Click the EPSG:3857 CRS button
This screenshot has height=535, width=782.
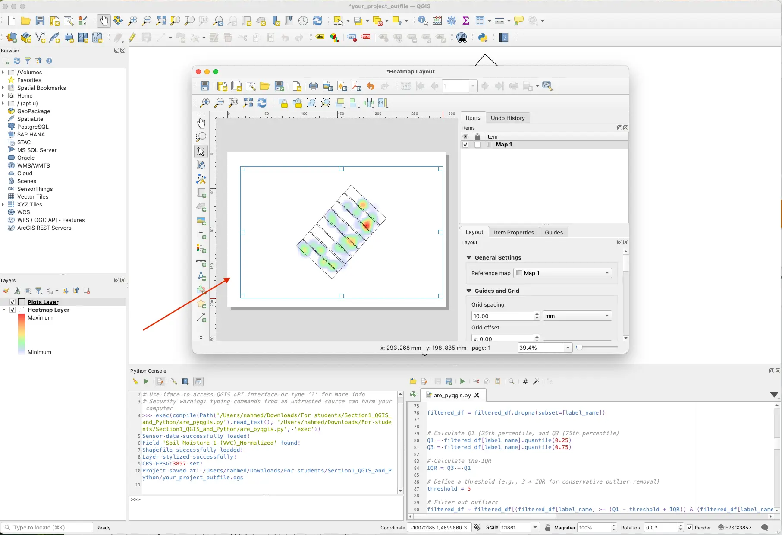pos(735,528)
